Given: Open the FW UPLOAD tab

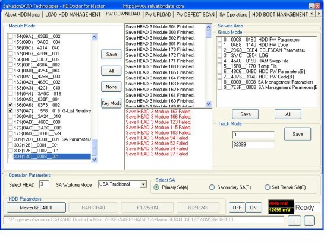Looking at the screenshot, I should coord(158,15).
